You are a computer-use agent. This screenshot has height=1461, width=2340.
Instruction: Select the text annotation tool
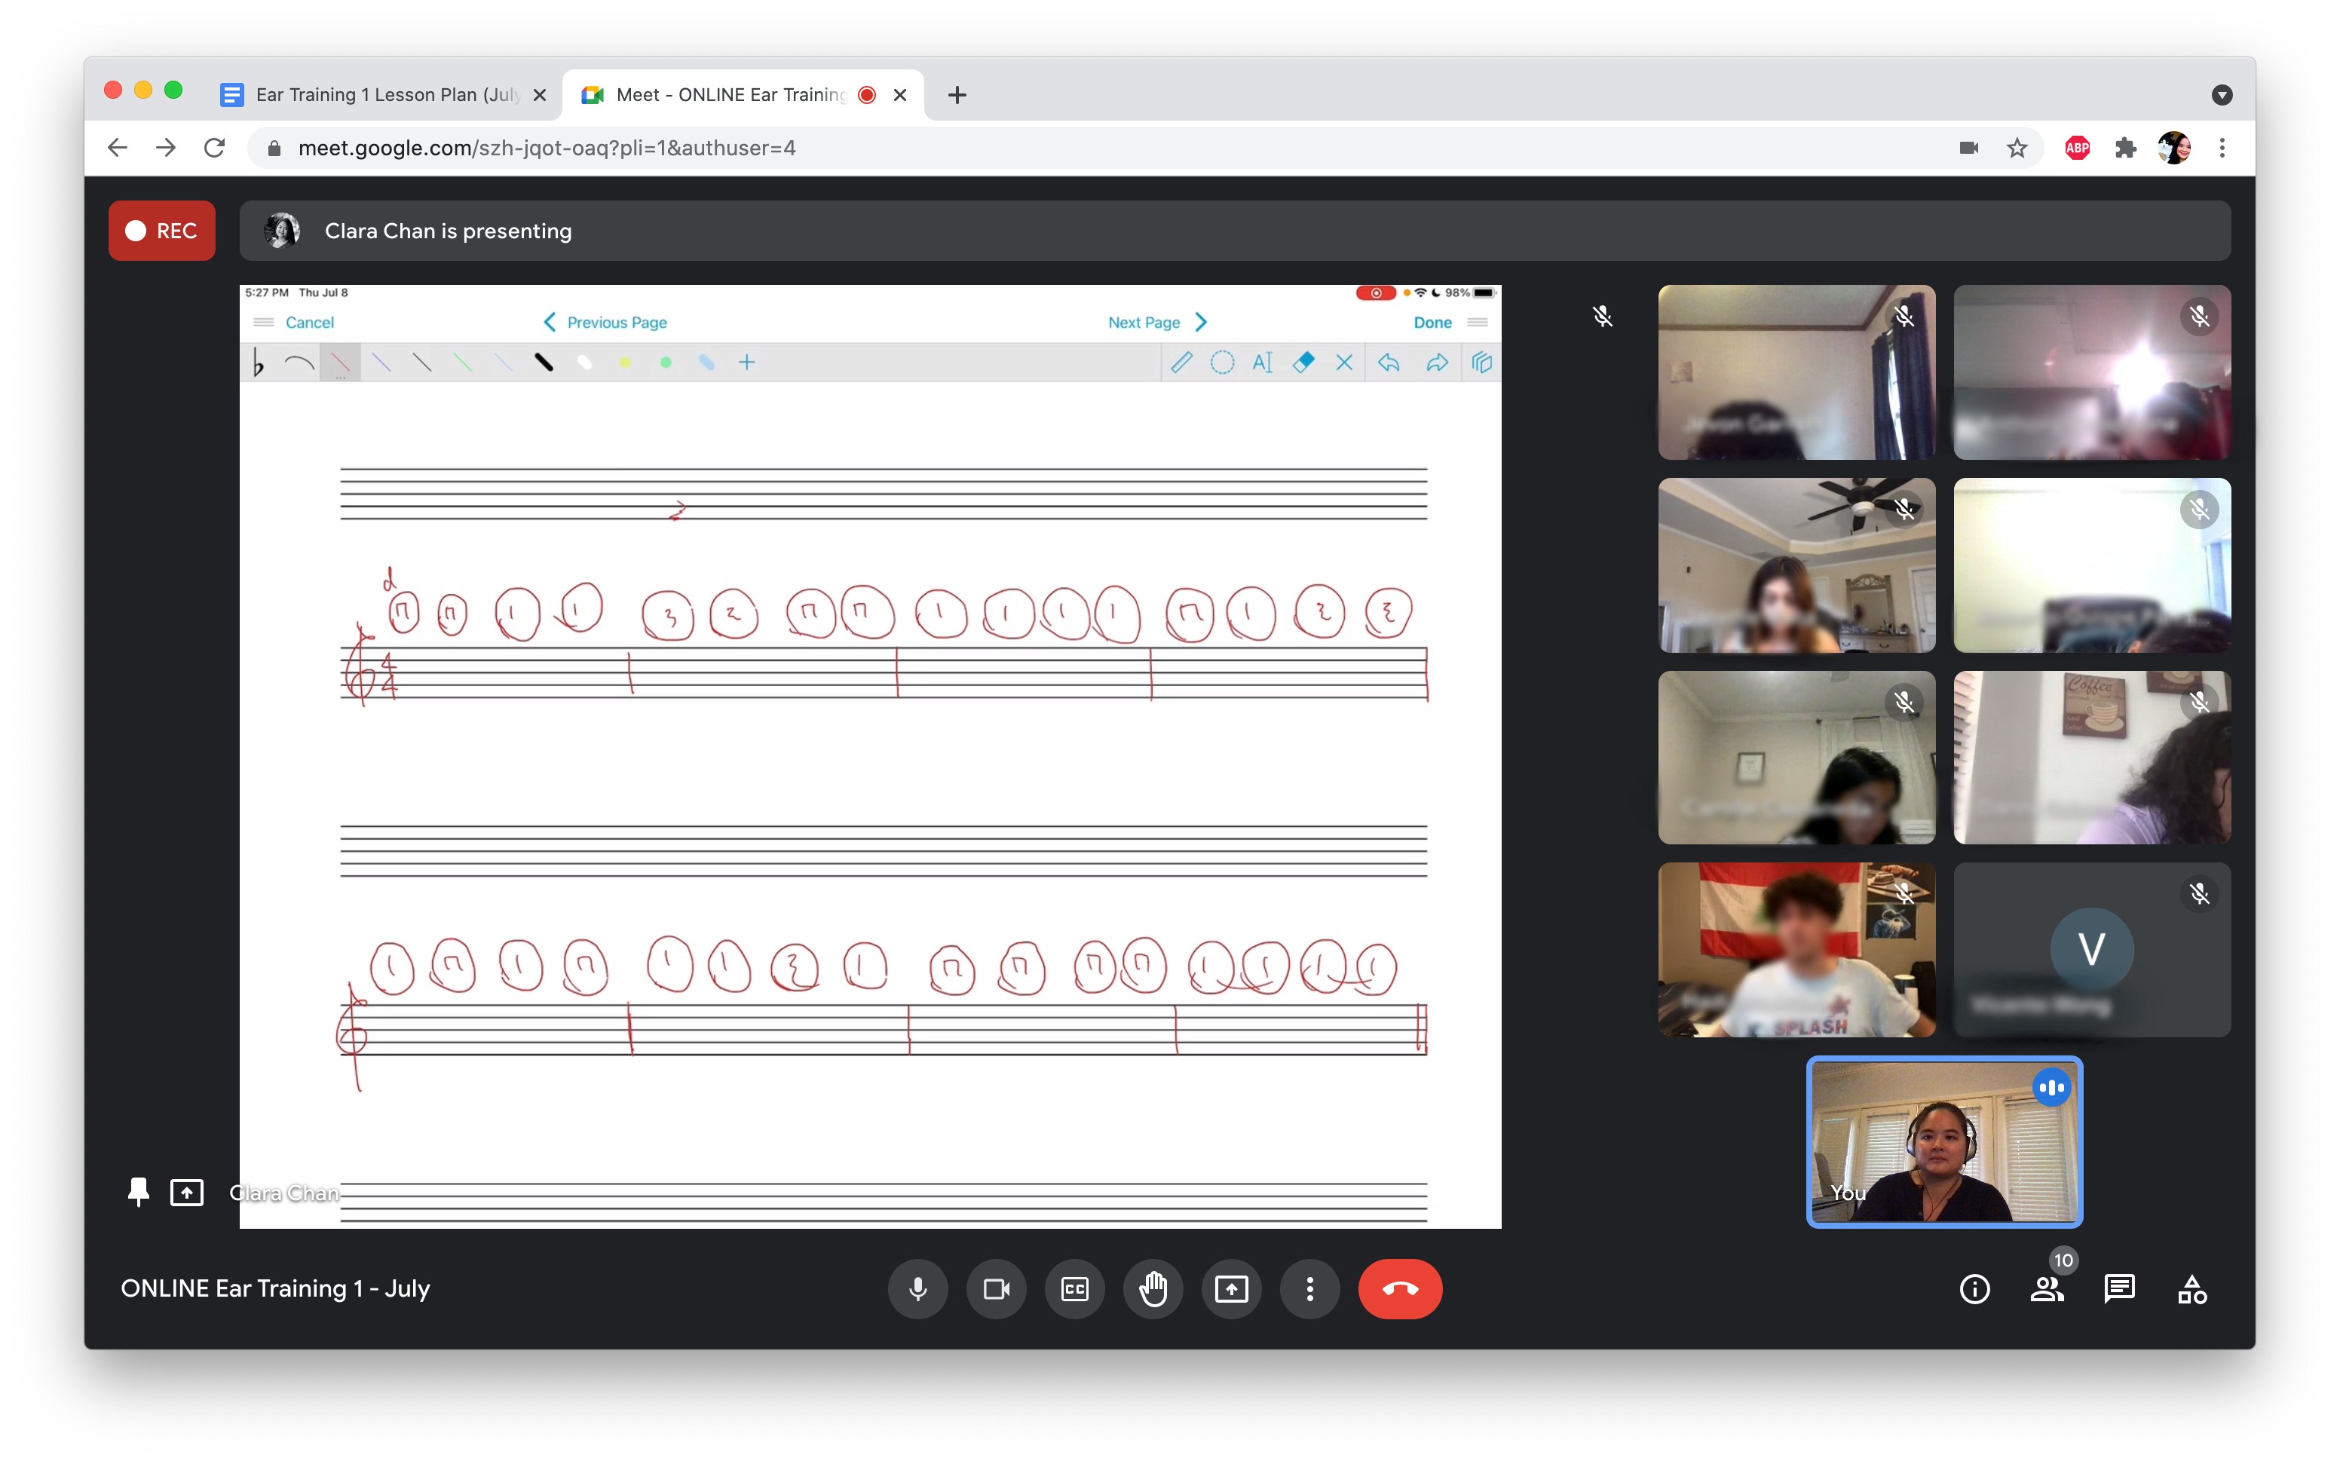(1262, 363)
